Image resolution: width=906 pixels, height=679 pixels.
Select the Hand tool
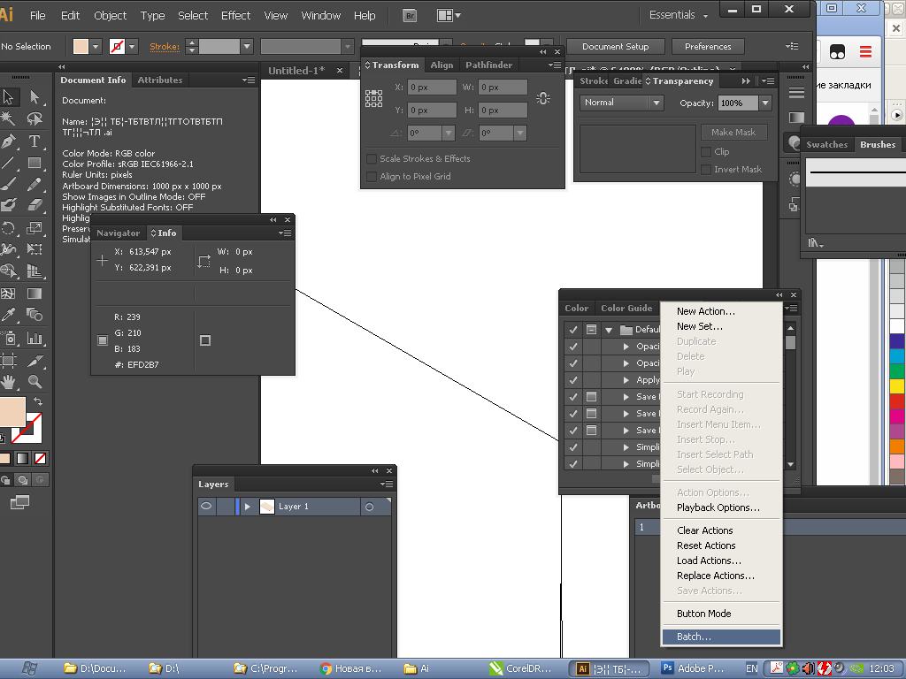coord(9,382)
